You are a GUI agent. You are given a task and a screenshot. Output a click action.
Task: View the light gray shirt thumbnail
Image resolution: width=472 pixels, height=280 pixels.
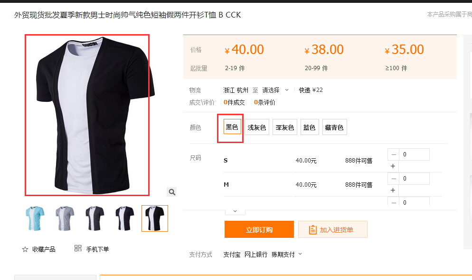(65, 218)
